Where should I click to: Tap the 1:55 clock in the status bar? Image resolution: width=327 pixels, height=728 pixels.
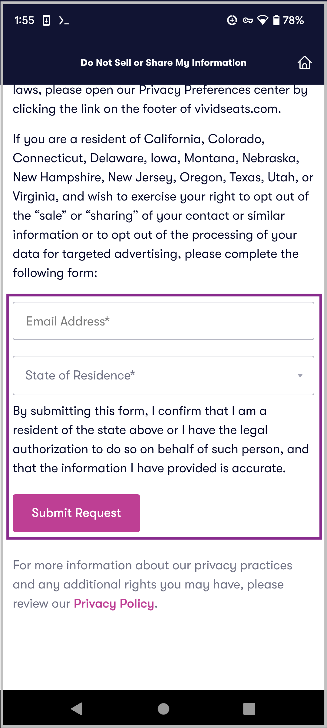[24, 20]
